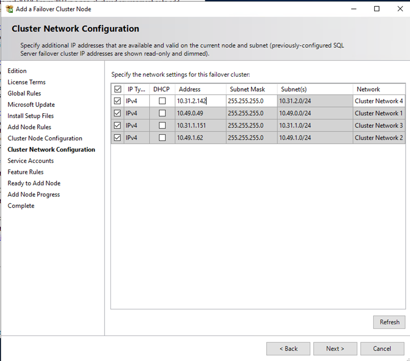Select the 10.49.0.49 address cell
The width and height of the screenshot is (410, 361).
click(x=200, y=113)
